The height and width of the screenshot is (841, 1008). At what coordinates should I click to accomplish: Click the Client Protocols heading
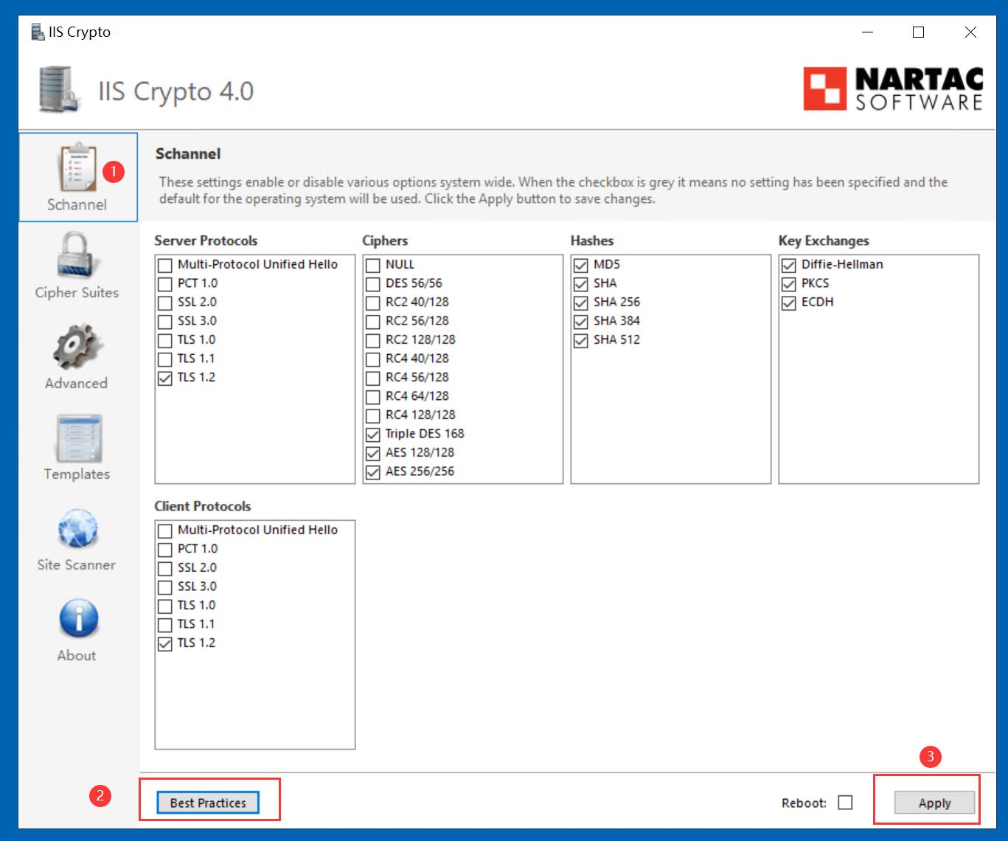coord(203,506)
